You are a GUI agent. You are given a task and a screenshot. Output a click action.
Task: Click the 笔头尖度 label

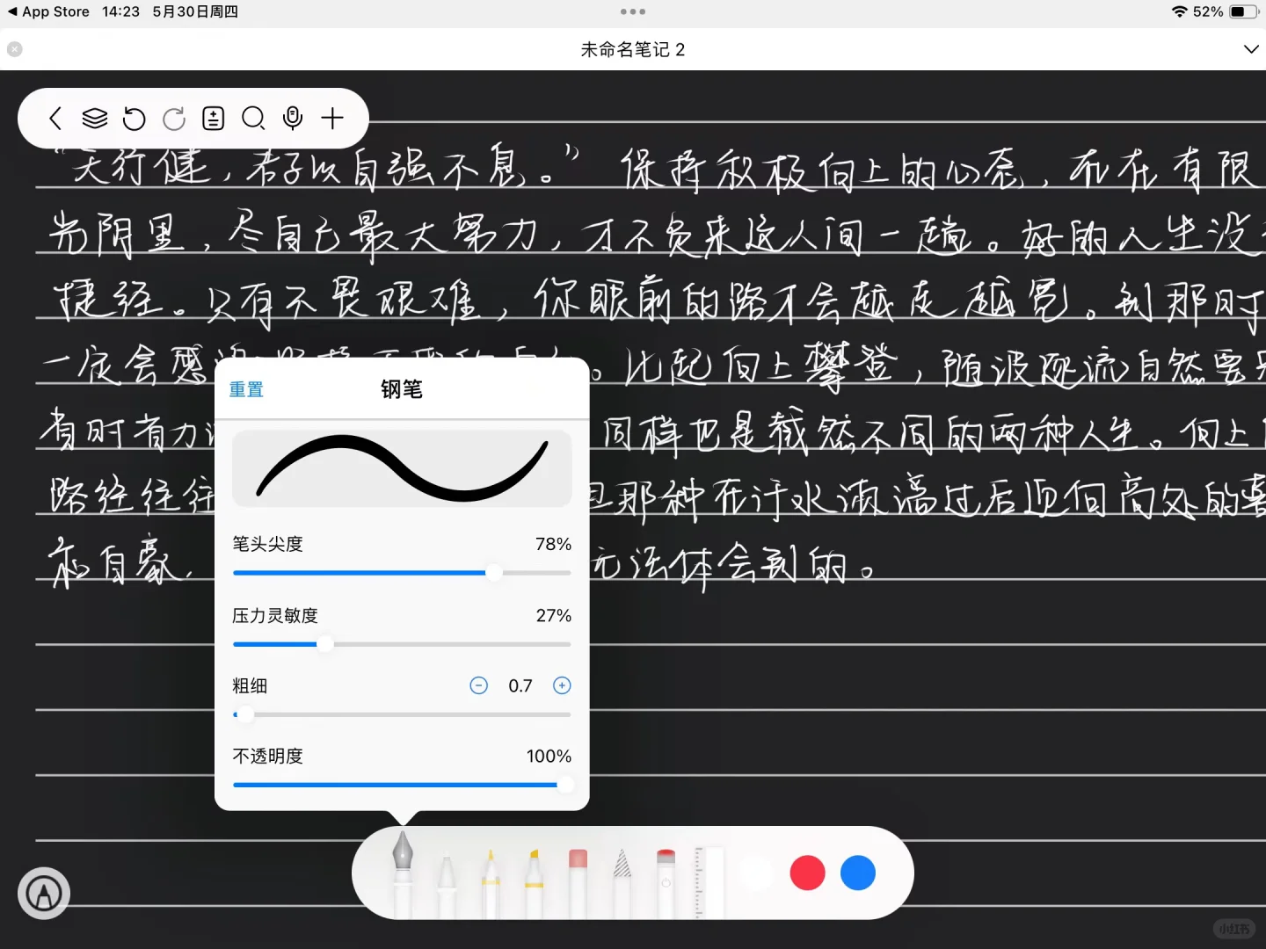(267, 544)
